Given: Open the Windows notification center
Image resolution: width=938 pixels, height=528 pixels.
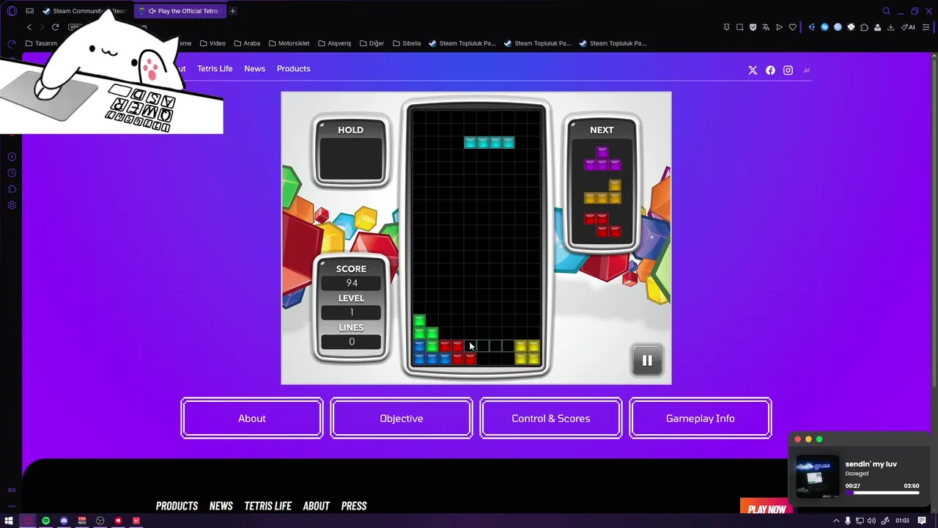Looking at the screenshot, I should tap(922, 521).
